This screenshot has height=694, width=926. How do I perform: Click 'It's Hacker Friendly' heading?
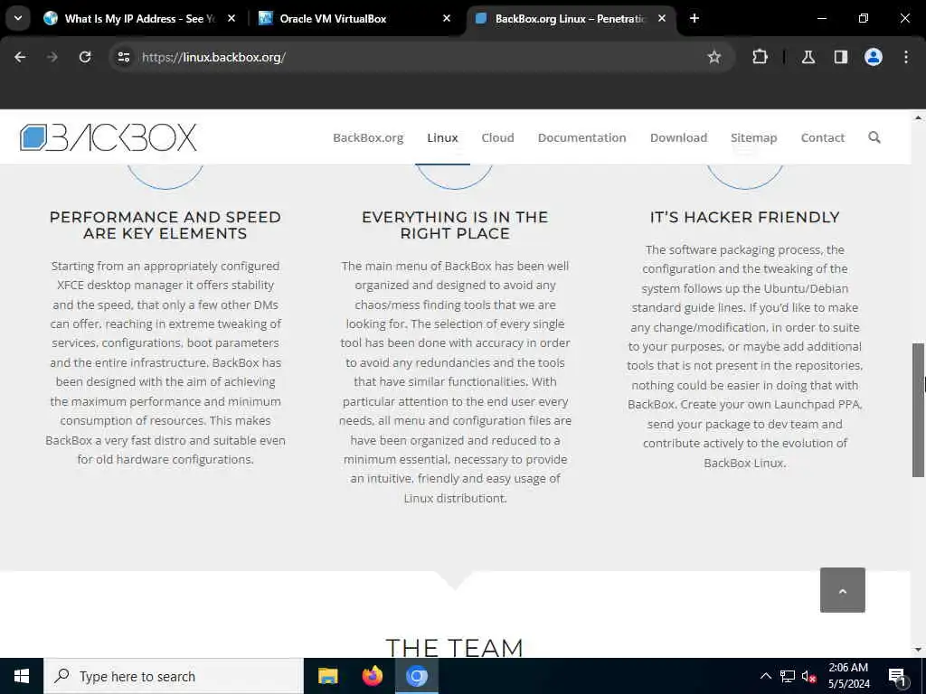(x=745, y=217)
